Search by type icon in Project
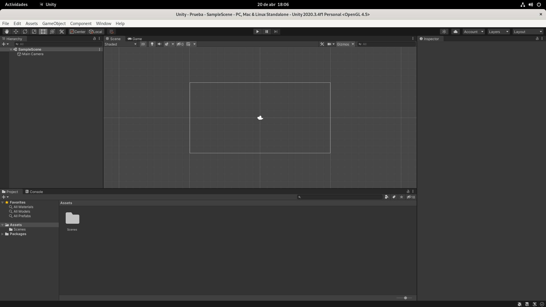Image resolution: width=546 pixels, height=307 pixels. pos(386,197)
